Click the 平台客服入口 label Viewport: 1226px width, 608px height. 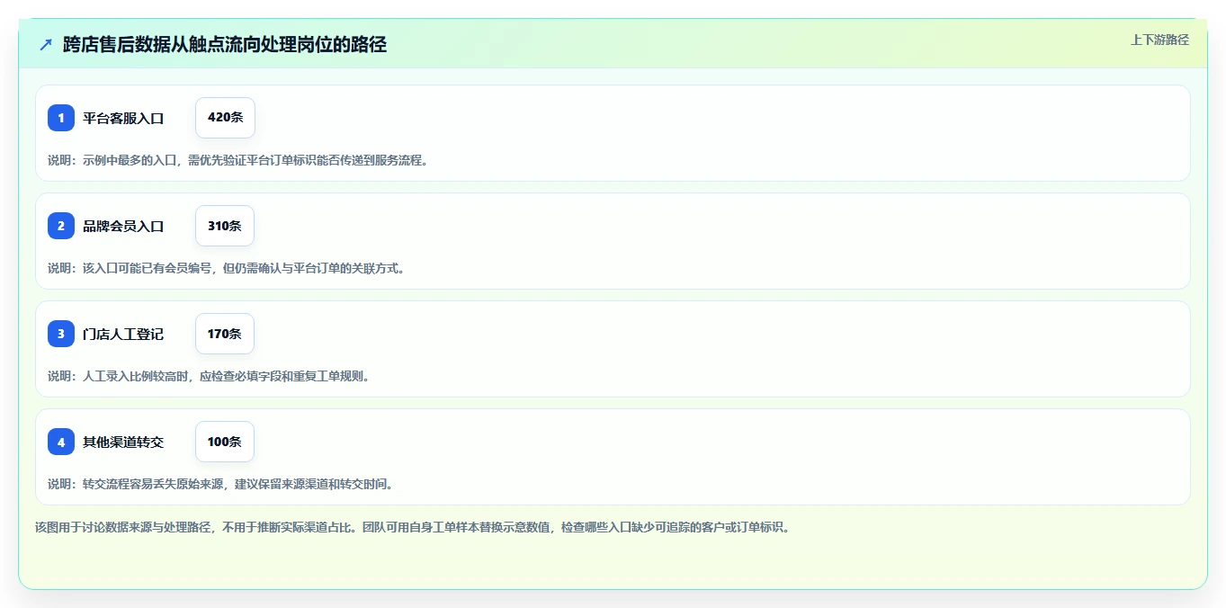coord(123,118)
